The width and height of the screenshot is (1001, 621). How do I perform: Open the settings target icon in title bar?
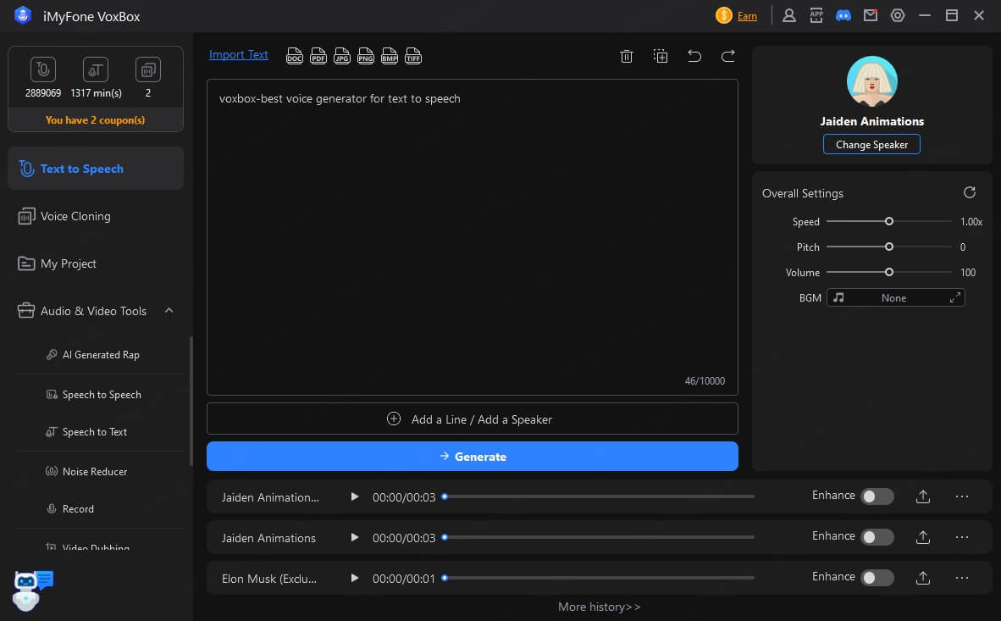pyautogui.click(x=898, y=15)
